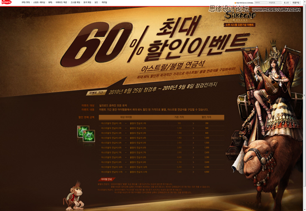Open the 스포츠·레이싱 category menu
This screenshot has height=211, width=306.
pyautogui.click(x=39, y=3)
